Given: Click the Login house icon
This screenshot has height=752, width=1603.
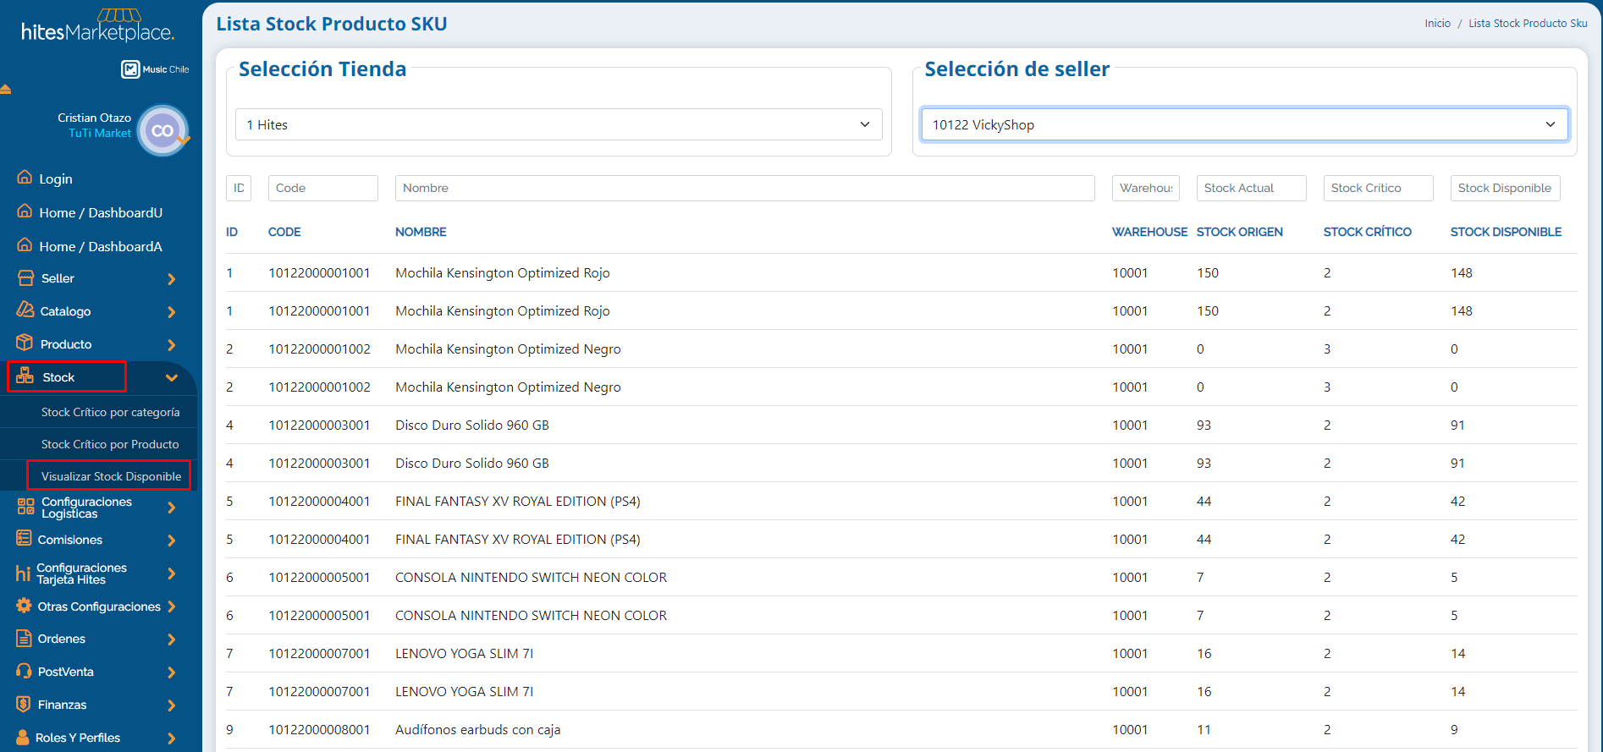Looking at the screenshot, I should pyautogui.click(x=25, y=178).
